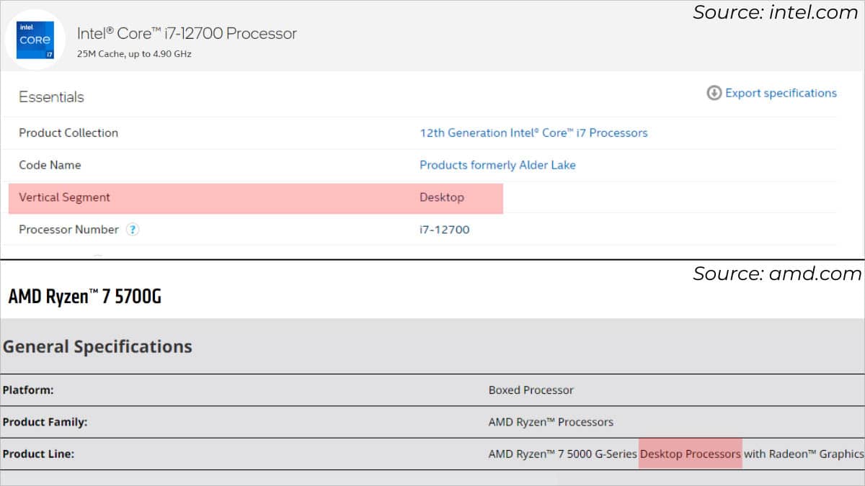Click the Export specifications text link
The image size is (865, 486).
point(780,93)
